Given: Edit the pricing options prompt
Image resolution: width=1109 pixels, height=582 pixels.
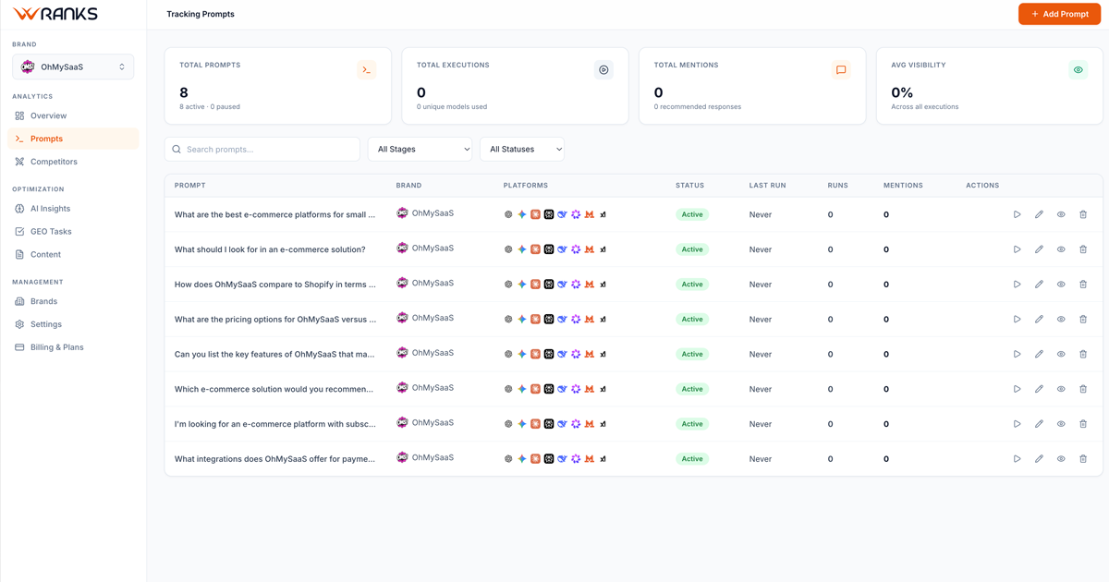Looking at the screenshot, I should click(1039, 319).
